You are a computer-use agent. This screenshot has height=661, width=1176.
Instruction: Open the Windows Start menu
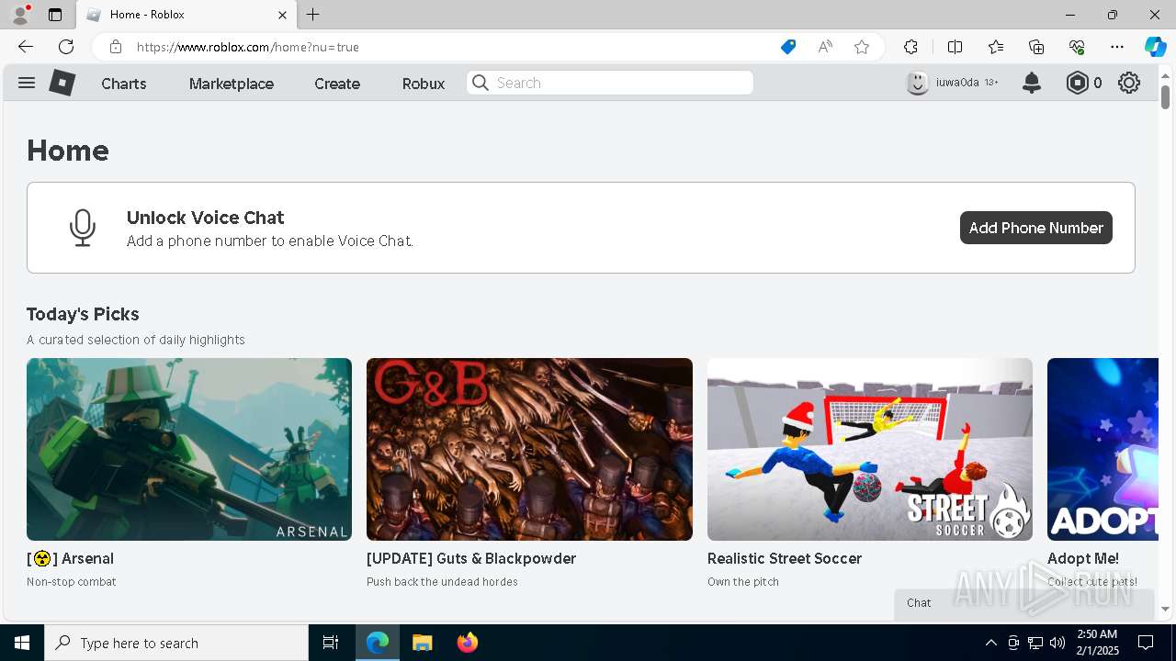coord(22,643)
